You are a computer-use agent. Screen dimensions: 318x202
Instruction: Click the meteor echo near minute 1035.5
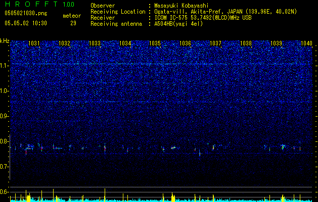[x=173, y=148]
